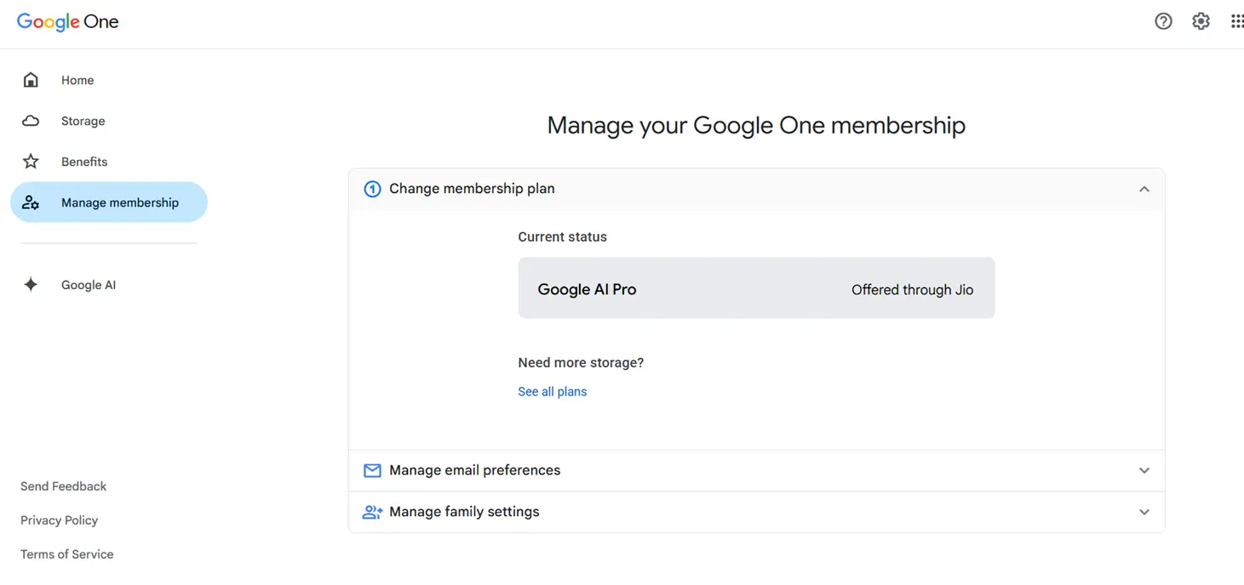Click the circled number icon beside Change membership plan
This screenshot has width=1244, height=585.
click(372, 189)
